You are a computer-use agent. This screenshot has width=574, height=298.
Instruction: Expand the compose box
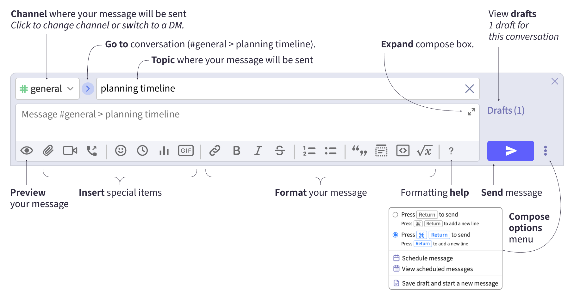point(471,111)
